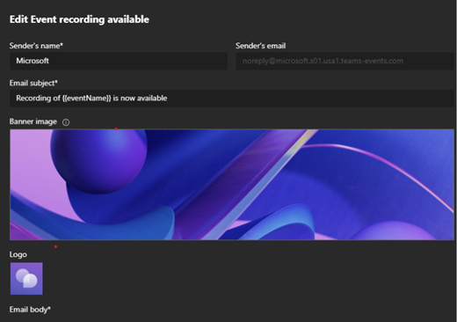The height and width of the screenshot is (322, 457).
Task: Click the Email subject label
Action: [x=33, y=83]
